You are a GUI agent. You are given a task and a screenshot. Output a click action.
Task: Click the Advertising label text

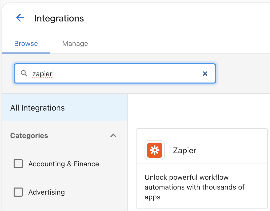(x=46, y=192)
